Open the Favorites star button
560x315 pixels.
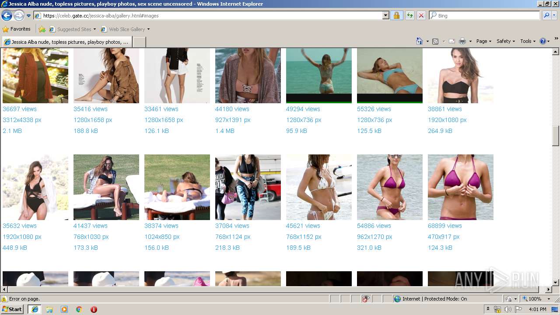click(x=16, y=29)
